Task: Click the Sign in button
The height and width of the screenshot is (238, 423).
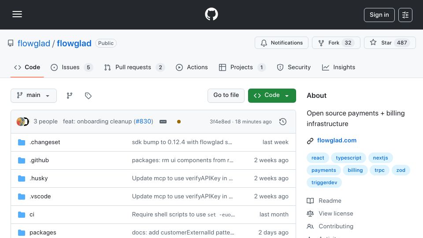Action: point(379,15)
